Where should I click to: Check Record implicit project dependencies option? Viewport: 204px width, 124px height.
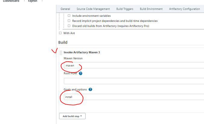click(69, 21)
